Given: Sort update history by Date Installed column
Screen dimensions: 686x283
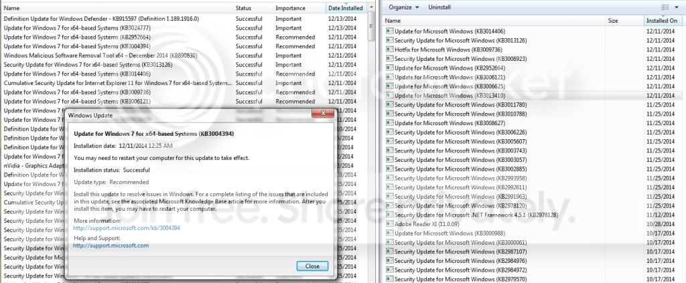Looking at the screenshot, I should pyautogui.click(x=346, y=8).
